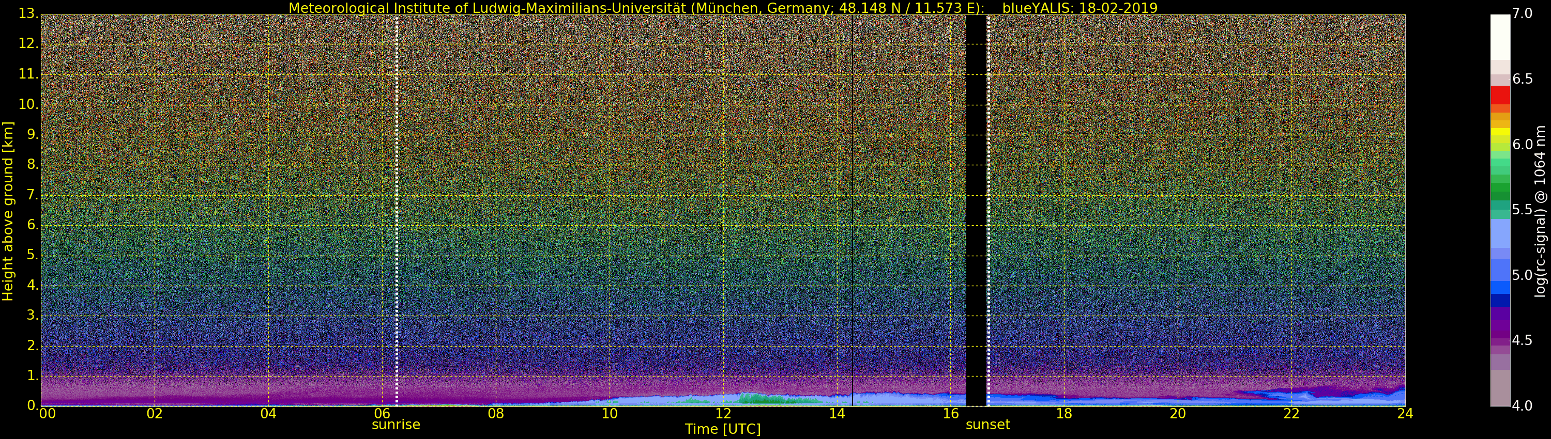Screen dimensions: 1551x439
Task: Click the height tick label '5.'
Action: pyautogui.click(x=33, y=255)
